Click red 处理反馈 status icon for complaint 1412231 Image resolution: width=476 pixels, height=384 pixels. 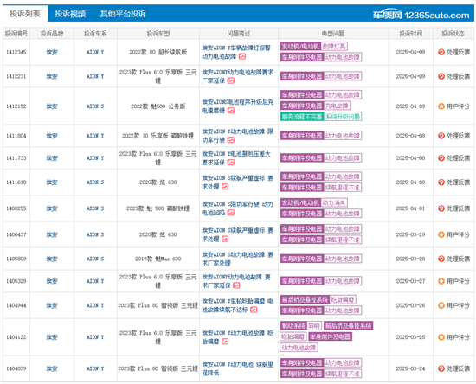click(441, 76)
